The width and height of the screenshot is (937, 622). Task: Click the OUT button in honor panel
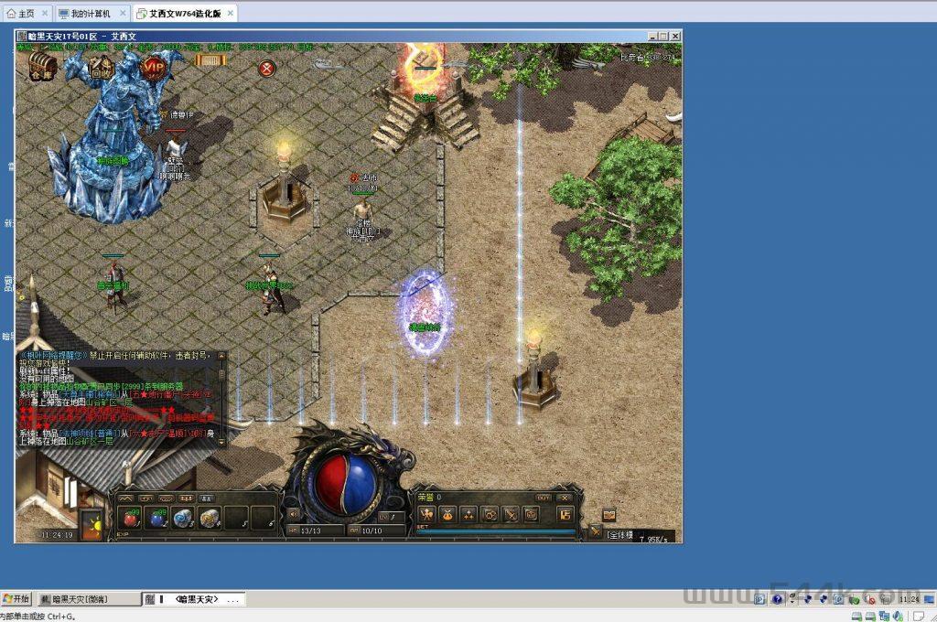(x=544, y=498)
